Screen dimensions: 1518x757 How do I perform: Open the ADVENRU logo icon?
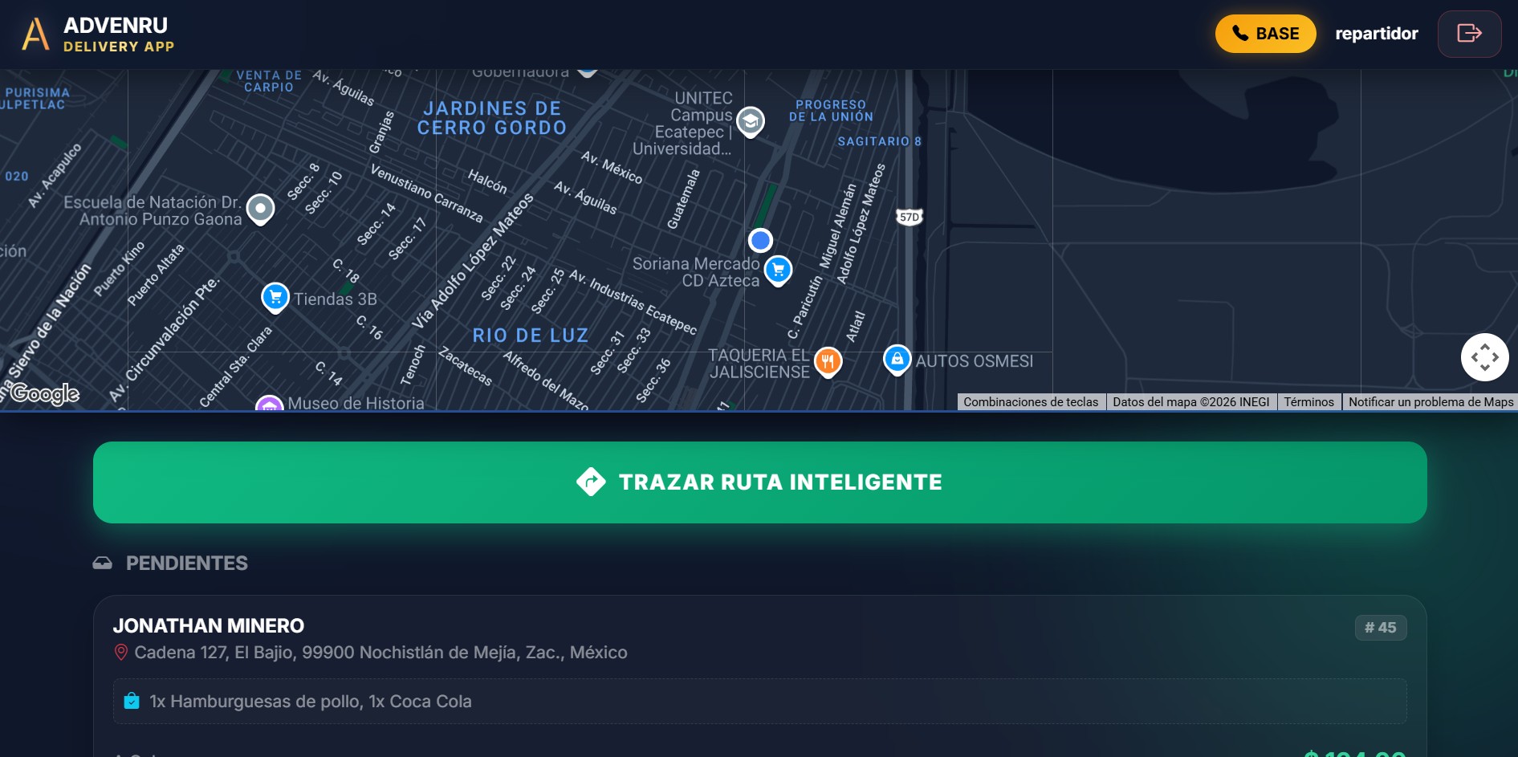coord(35,35)
